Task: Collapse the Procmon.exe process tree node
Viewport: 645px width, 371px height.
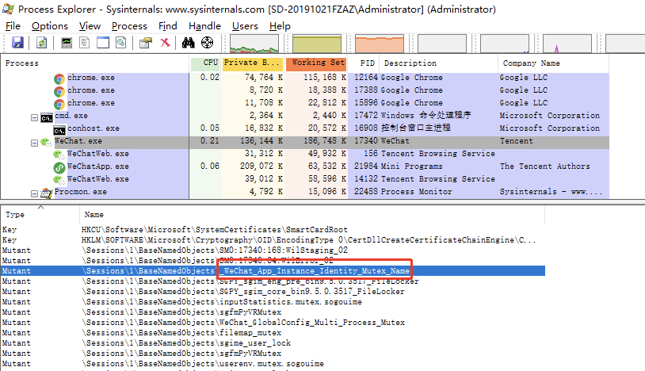Action: pyautogui.click(x=34, y=193)
